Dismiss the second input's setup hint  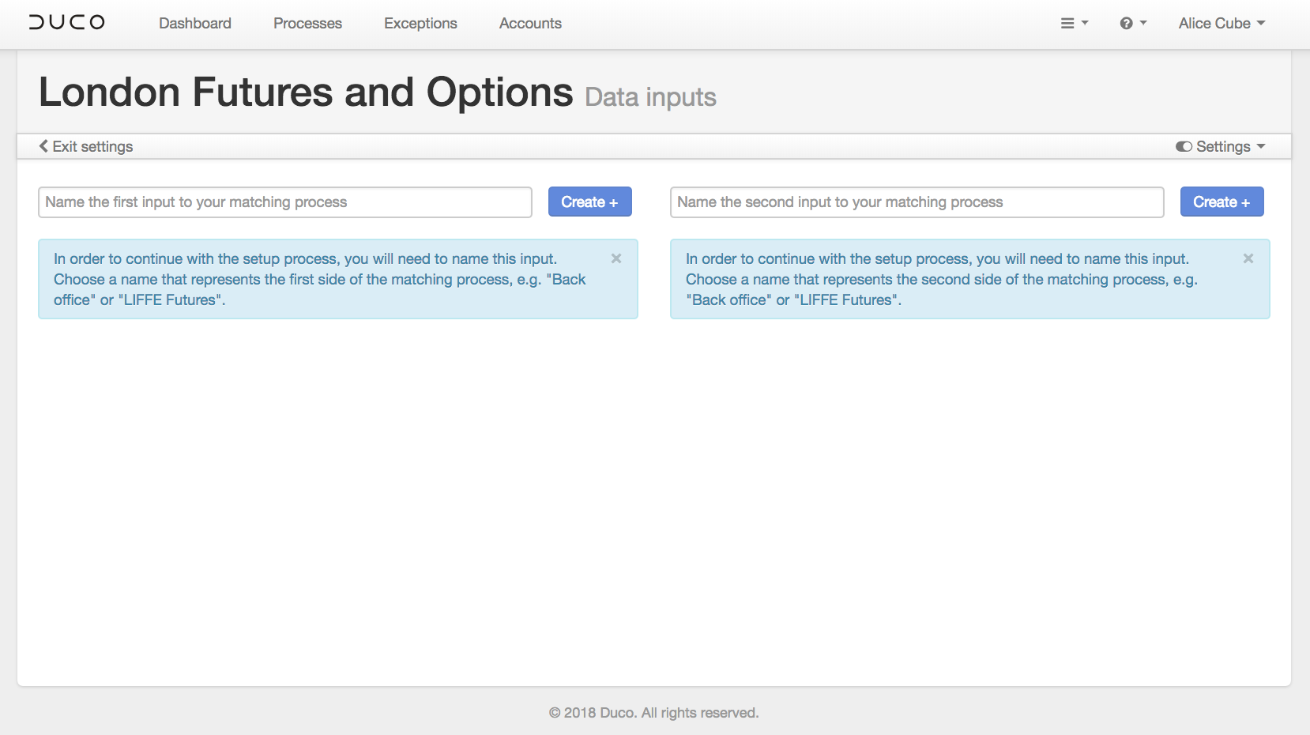point(1248,258)
